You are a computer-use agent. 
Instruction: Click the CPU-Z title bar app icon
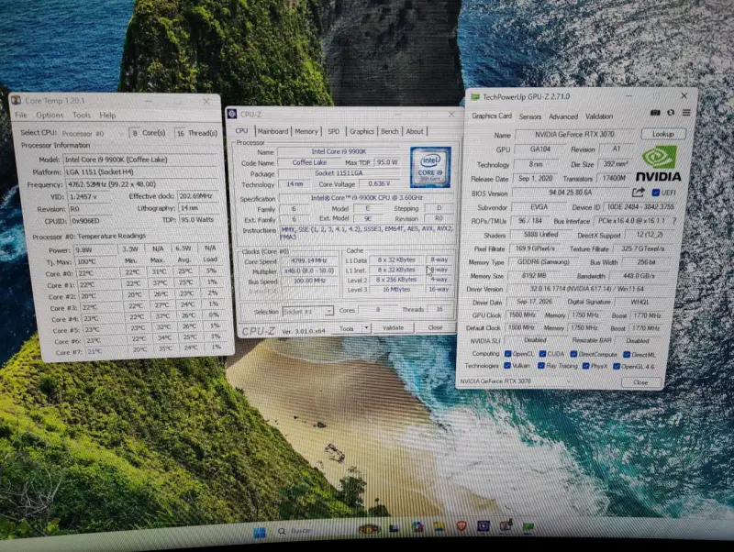(x=232, y=114)
